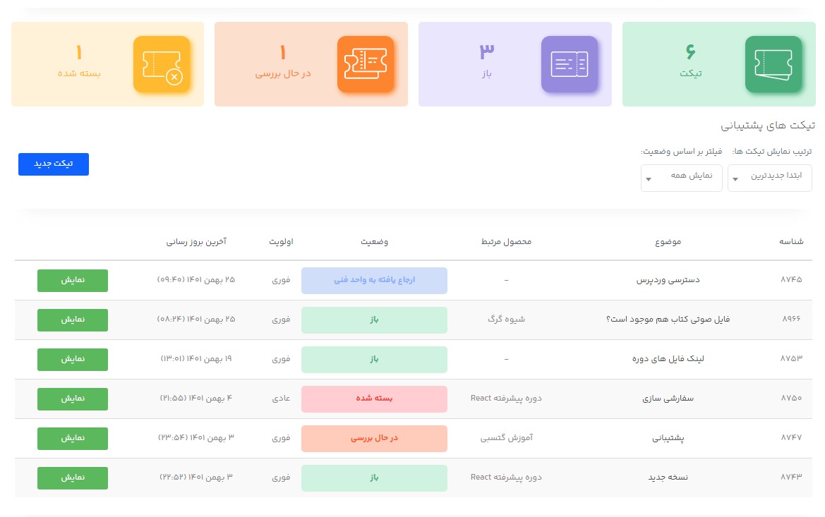Click the موضوع column header
The image size is (825, 517).
tap(668, 242)
